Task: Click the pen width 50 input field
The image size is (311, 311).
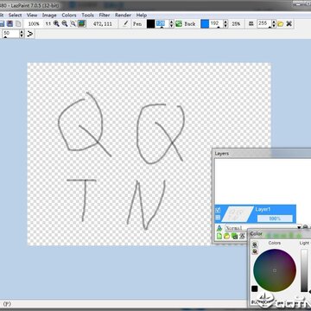Action: pyautogui.click(x=10, y=34)
